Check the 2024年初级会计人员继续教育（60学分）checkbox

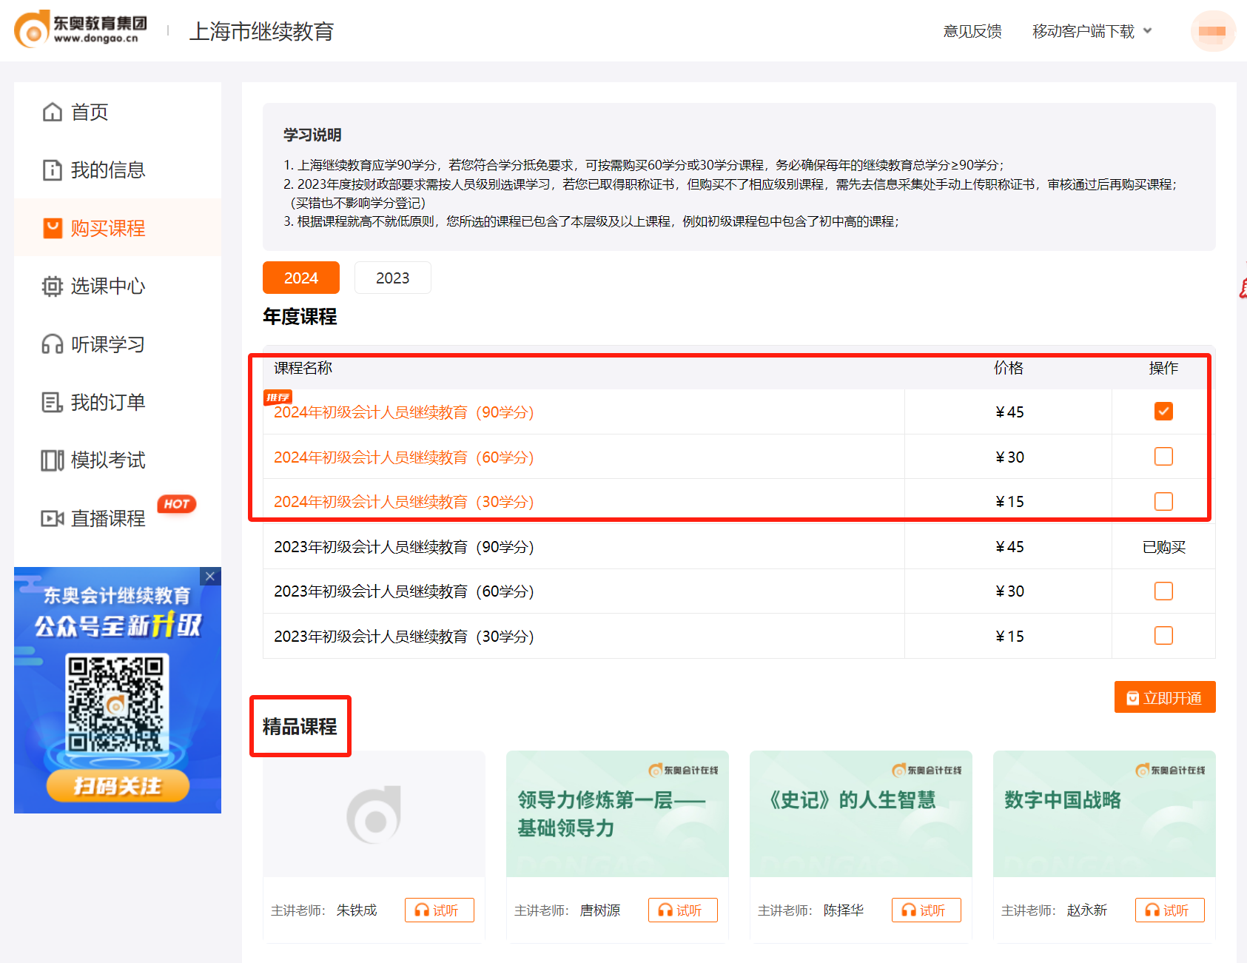[1163, 457]
